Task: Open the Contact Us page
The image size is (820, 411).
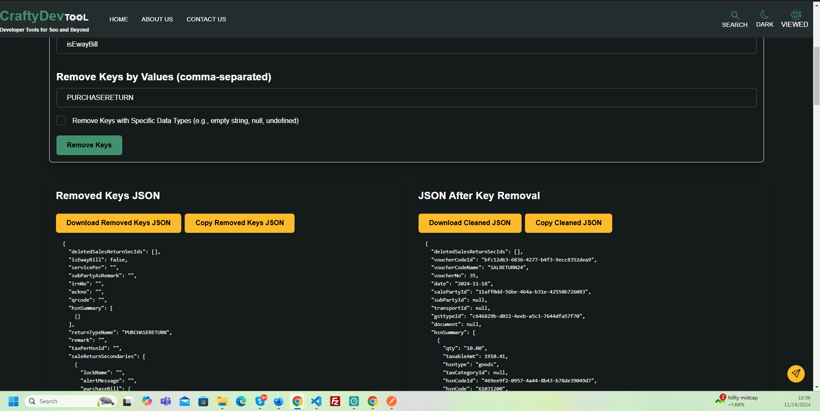Action: pyautogui.click(x=206, y=19)
